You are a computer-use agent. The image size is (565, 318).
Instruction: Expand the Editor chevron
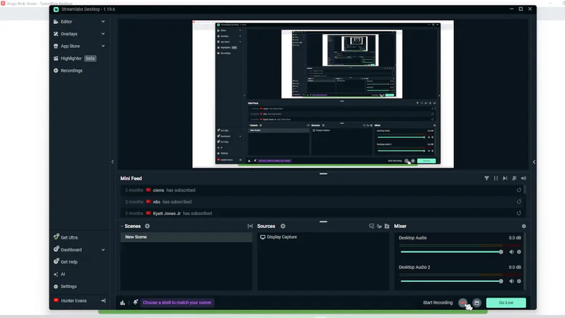click(x=103, y=21)
